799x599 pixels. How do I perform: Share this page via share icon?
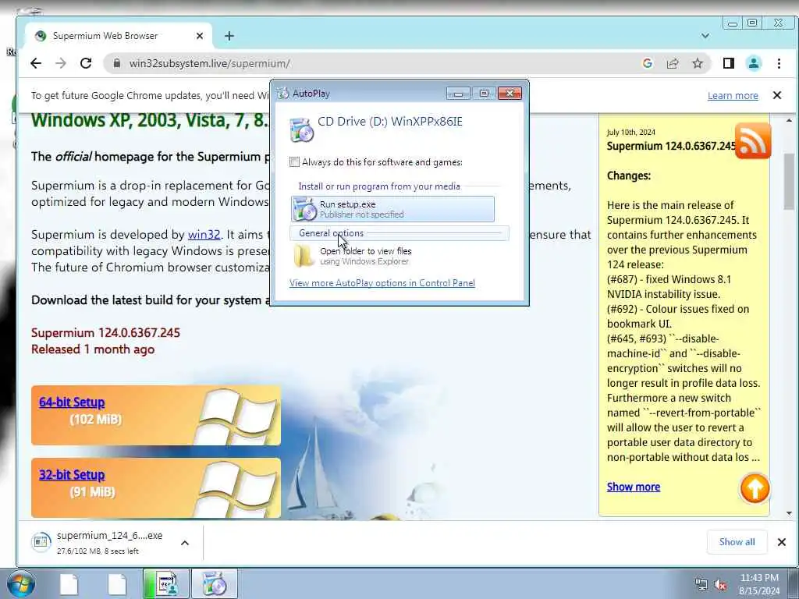(x=673, y=63)
